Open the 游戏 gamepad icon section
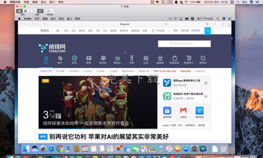263x158 pixels. [x=74, y=60]
